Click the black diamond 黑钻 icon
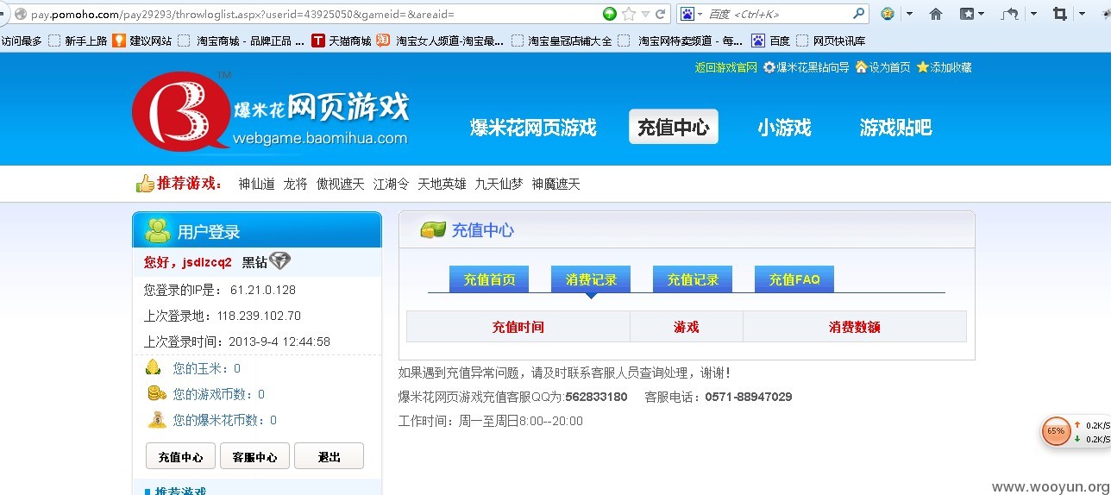This screenshot has width=1111, height=495. point(279,261)
